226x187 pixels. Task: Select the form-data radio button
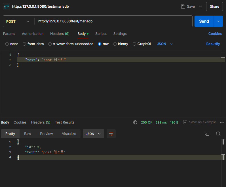tap(24, 44)
